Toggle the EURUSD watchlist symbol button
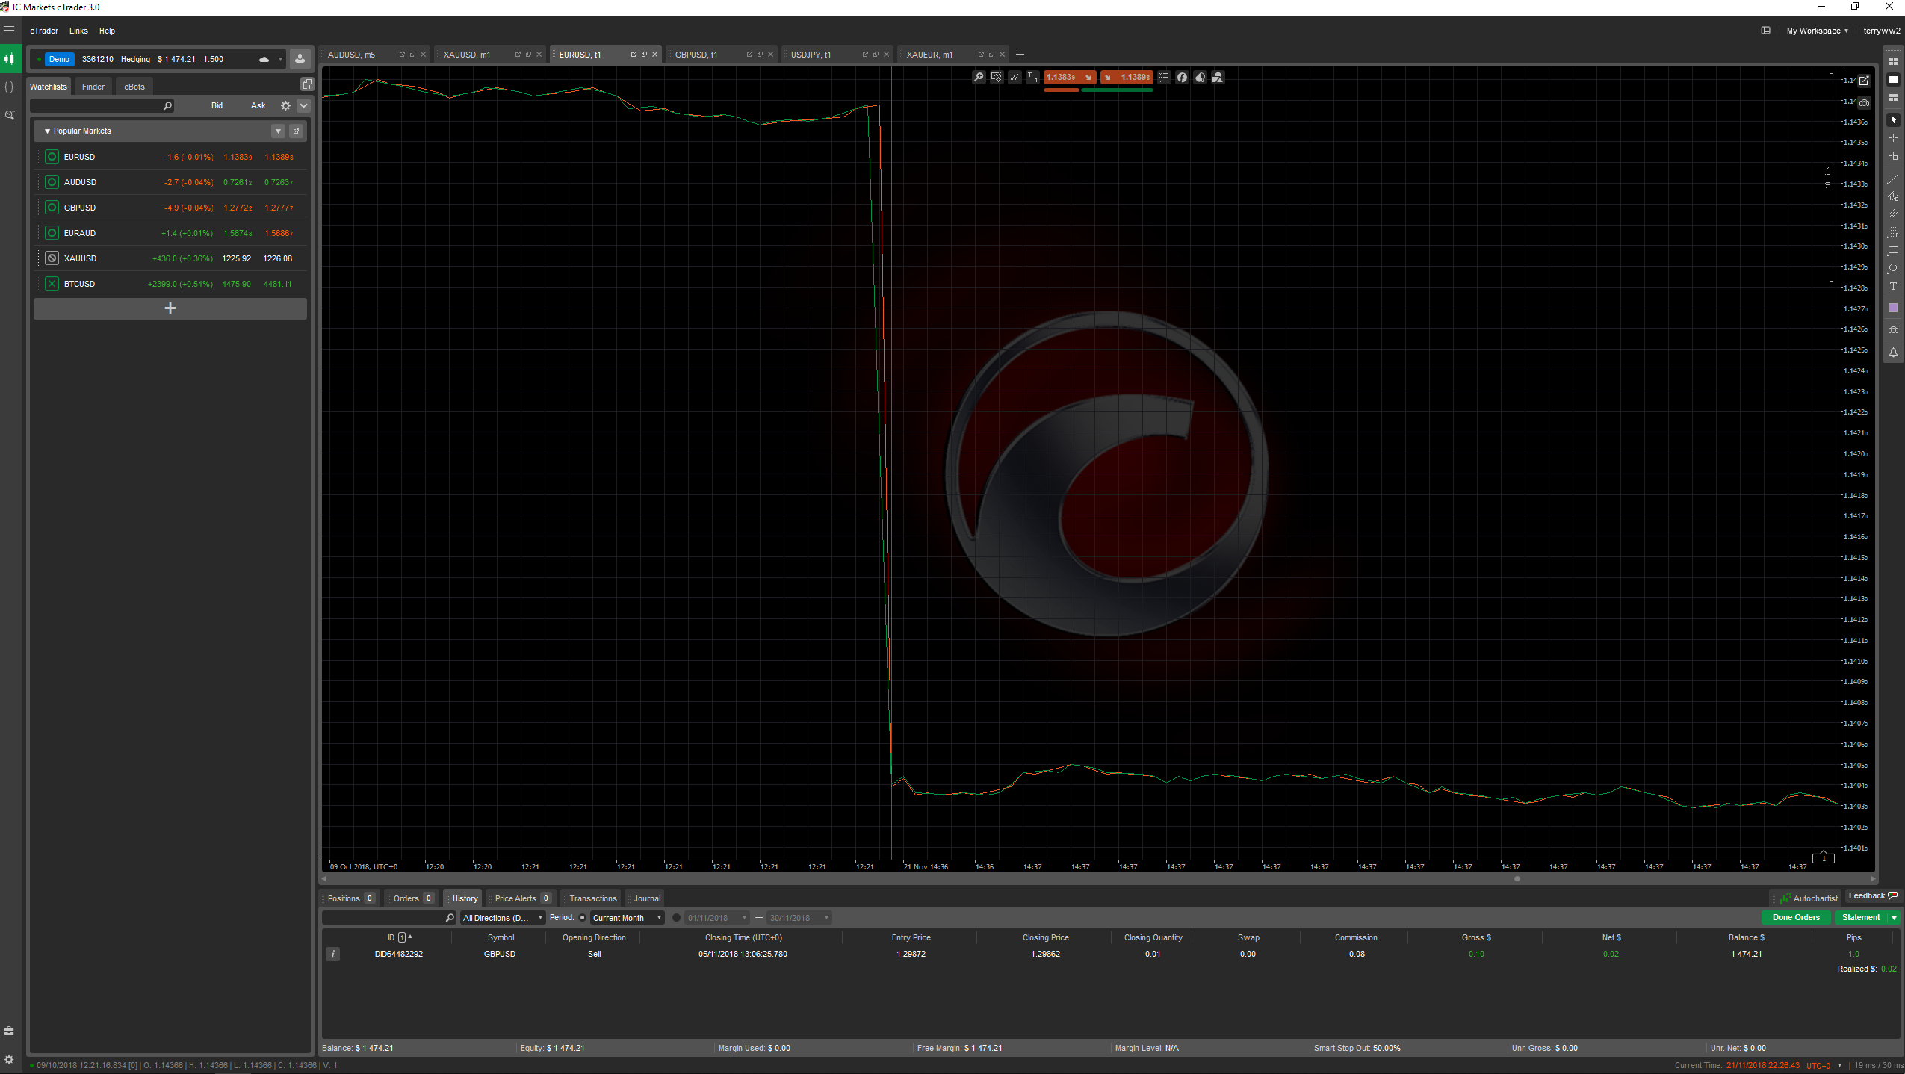This screenshot has width=1905, height=1074. coord(52,157)
